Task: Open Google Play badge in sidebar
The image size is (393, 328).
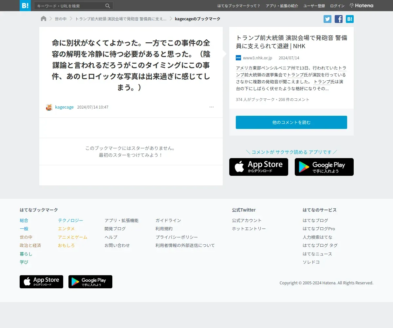Action: point(324,167)
